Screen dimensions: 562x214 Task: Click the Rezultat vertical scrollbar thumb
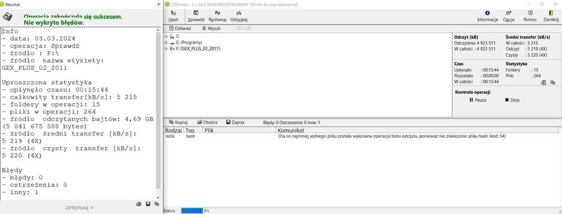(x=158, y=111)
